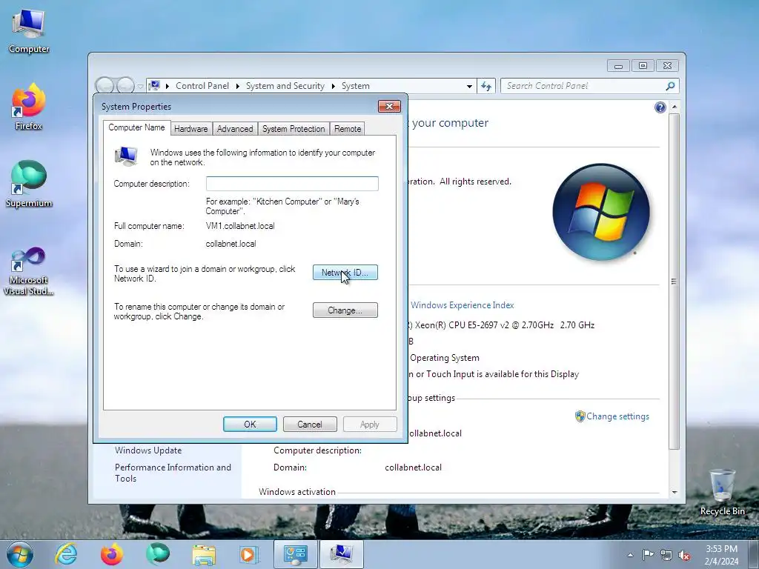
Task: Click the Control Panel forward arrow button
Action: click(x=125, y=86)
